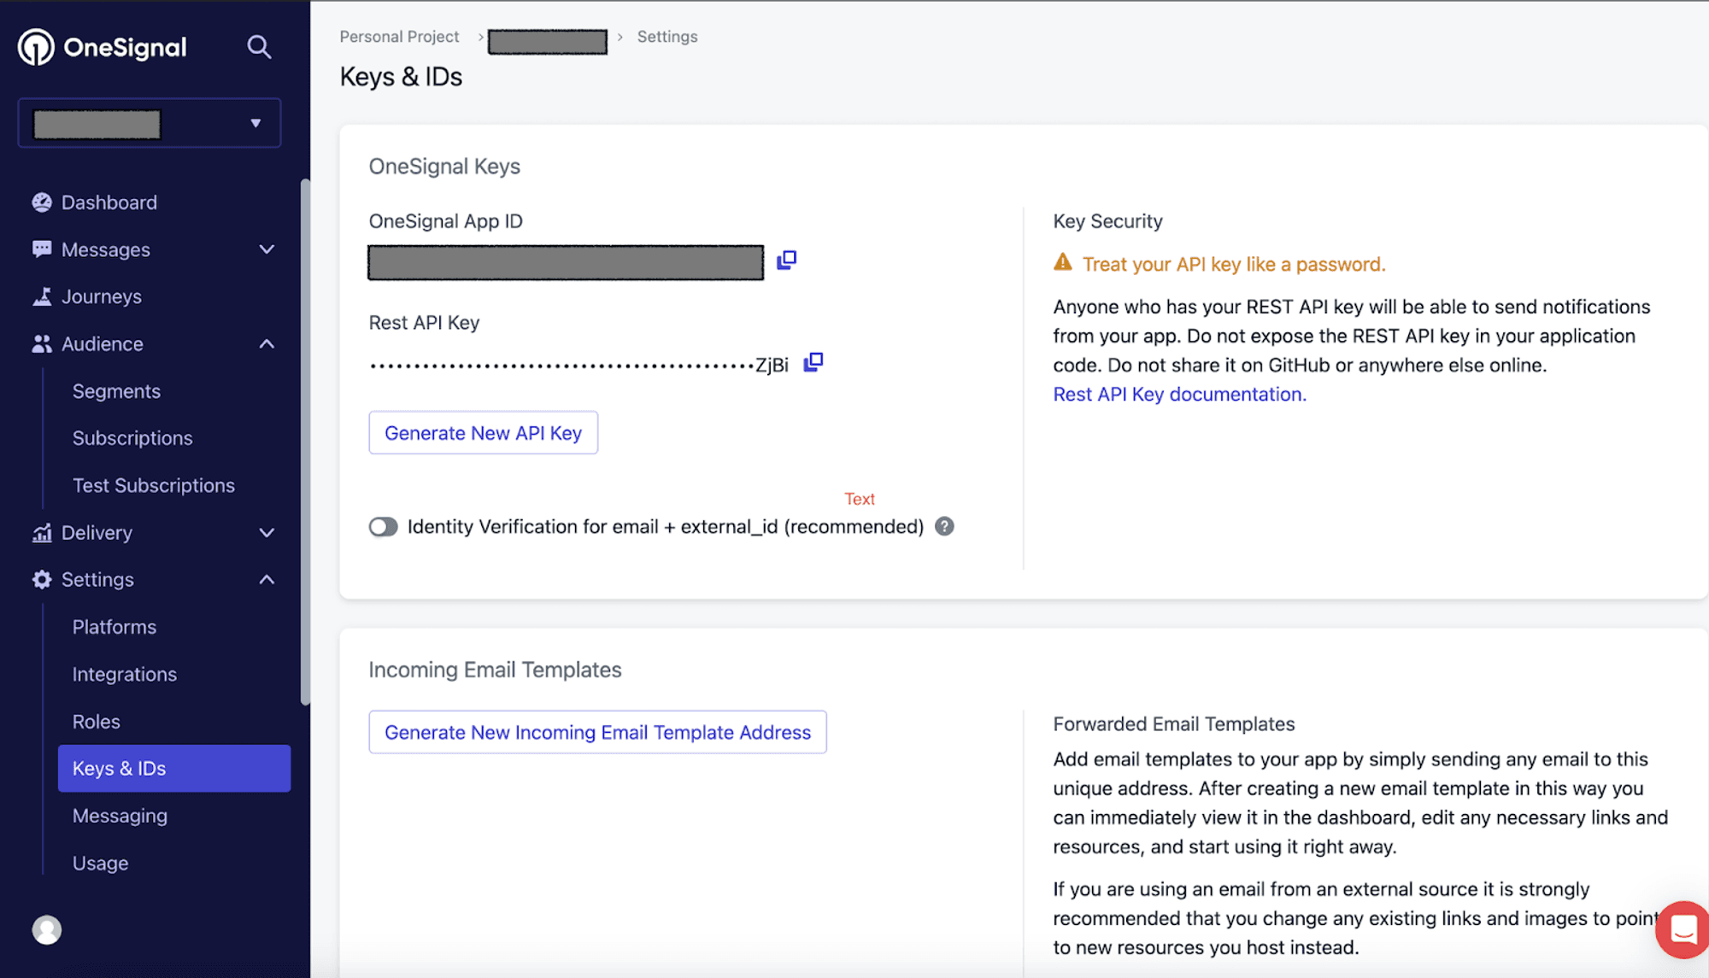The image size is (1709, 978).
Task: Open Journeys from the sidebar
Action: click(101, 296)
